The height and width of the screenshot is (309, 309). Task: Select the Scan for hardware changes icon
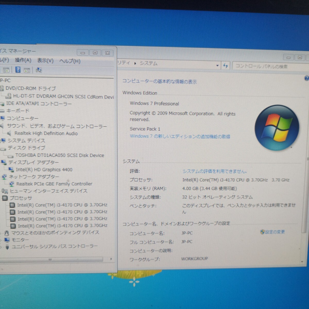(39, 70)
